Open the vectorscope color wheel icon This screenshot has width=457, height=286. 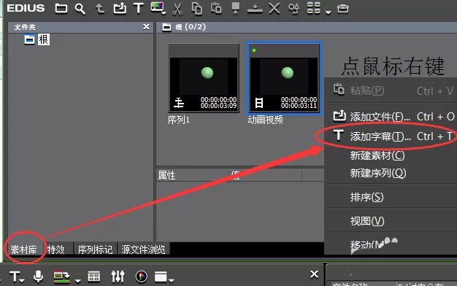pyautogui.click(x=142, y=277)
